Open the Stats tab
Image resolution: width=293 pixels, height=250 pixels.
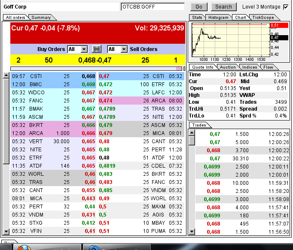pyautogui.click(x=197, y=17)
